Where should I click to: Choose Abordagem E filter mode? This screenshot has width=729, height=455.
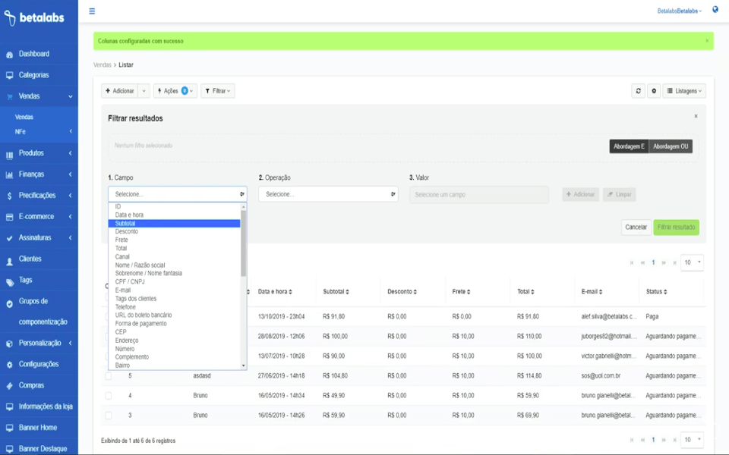point(629,146)
